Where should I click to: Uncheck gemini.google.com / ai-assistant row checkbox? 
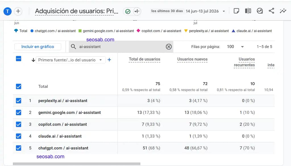click(x=18, y=112)
